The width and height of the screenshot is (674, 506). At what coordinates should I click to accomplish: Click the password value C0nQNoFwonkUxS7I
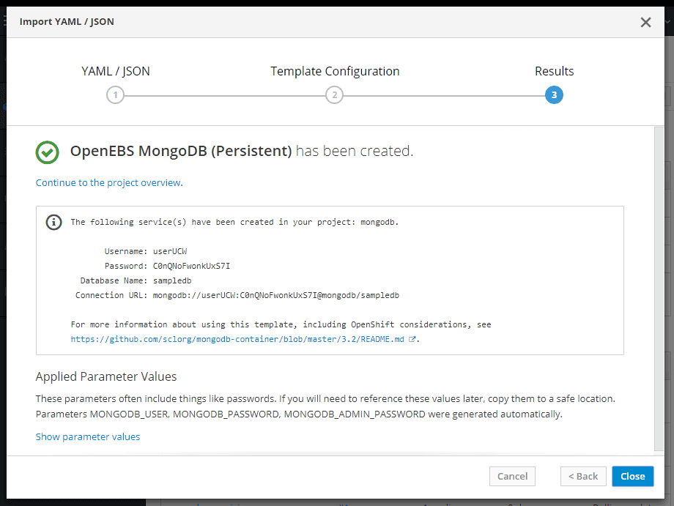tap(191, 266)
